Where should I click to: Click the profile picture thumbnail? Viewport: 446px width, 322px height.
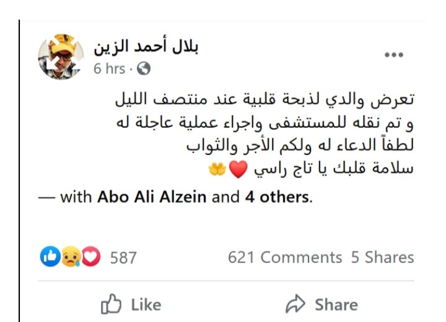(x=61, y=56)
